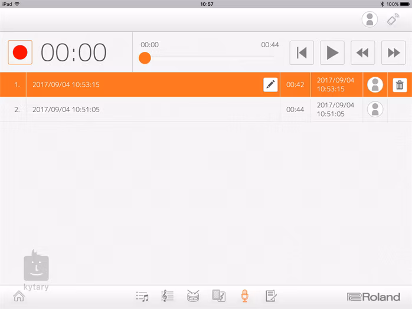Jump back to the recording start
412x309 pixels.
tap(302, 53)
